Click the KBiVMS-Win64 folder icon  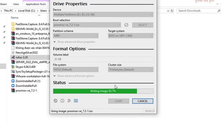coord(13,29)
